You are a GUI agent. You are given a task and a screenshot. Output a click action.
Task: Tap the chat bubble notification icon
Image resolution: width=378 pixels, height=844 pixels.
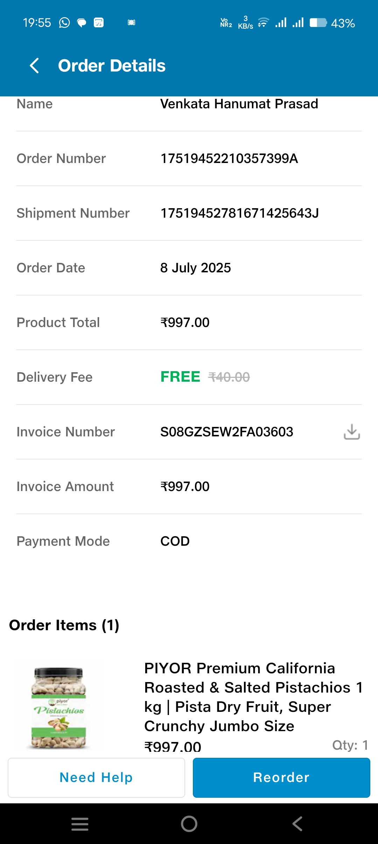pos(82,23)
